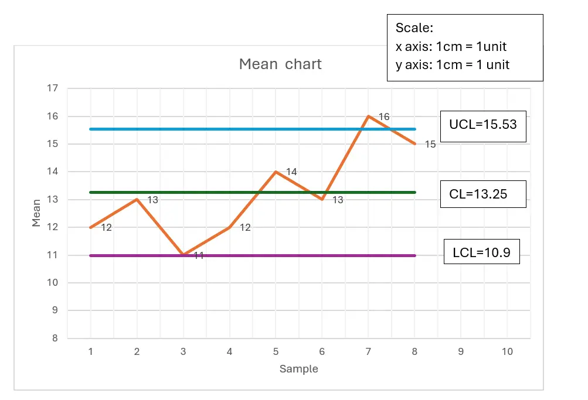This screenshot has width=588, height=400.
Task: Select the UCL=15.53 label box
Action: coord(483,126)
